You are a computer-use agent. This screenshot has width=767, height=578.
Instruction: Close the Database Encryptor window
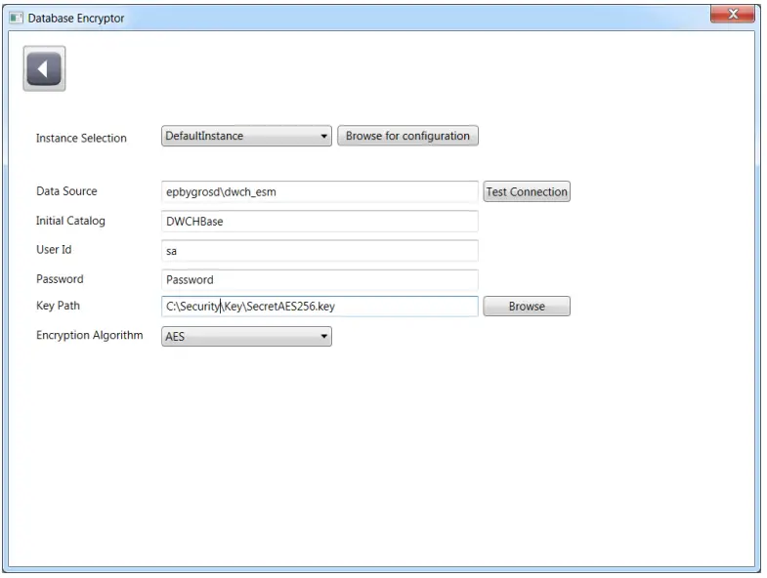click(x=732, y=14)
